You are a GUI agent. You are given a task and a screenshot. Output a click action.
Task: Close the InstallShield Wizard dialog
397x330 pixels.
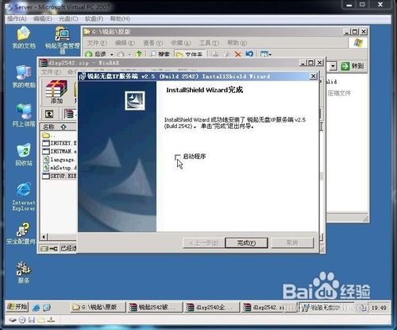[x=314, y=76]
